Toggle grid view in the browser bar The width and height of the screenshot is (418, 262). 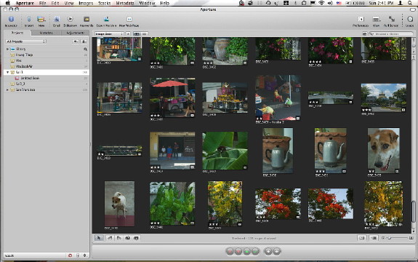[137, 34]
